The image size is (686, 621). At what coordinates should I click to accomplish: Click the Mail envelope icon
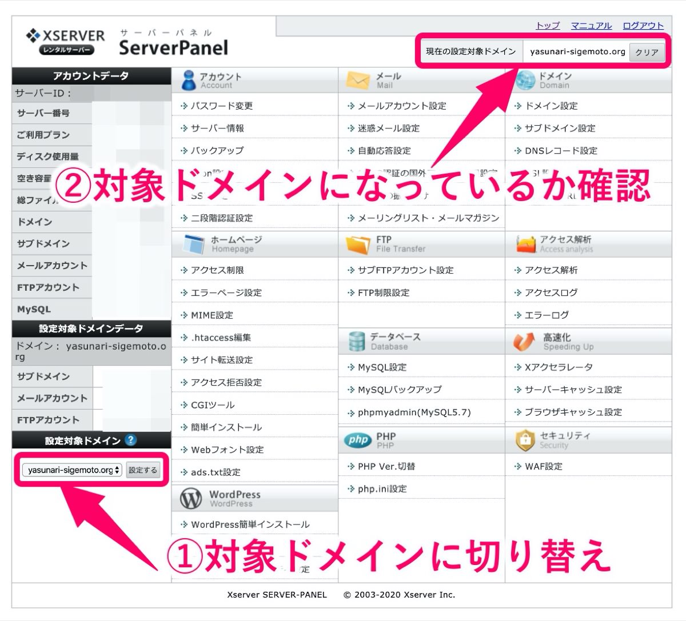pyautogui.click(x=357, y=81)
